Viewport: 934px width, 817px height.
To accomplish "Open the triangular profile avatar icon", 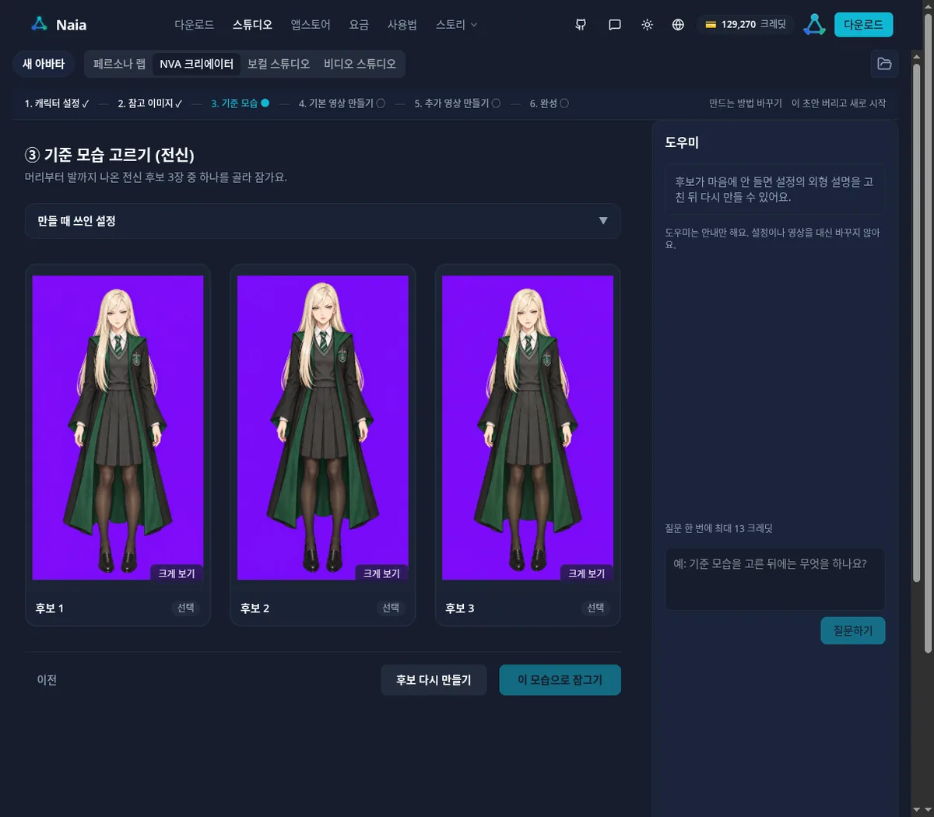I will [814, 25].
